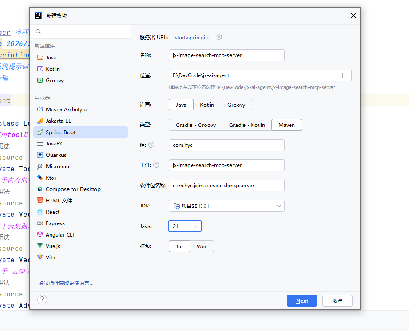The width and height of the screenshot is (409, 331).
Task: Click the Spring Boot leaf icon
Action: coord(40,132)
